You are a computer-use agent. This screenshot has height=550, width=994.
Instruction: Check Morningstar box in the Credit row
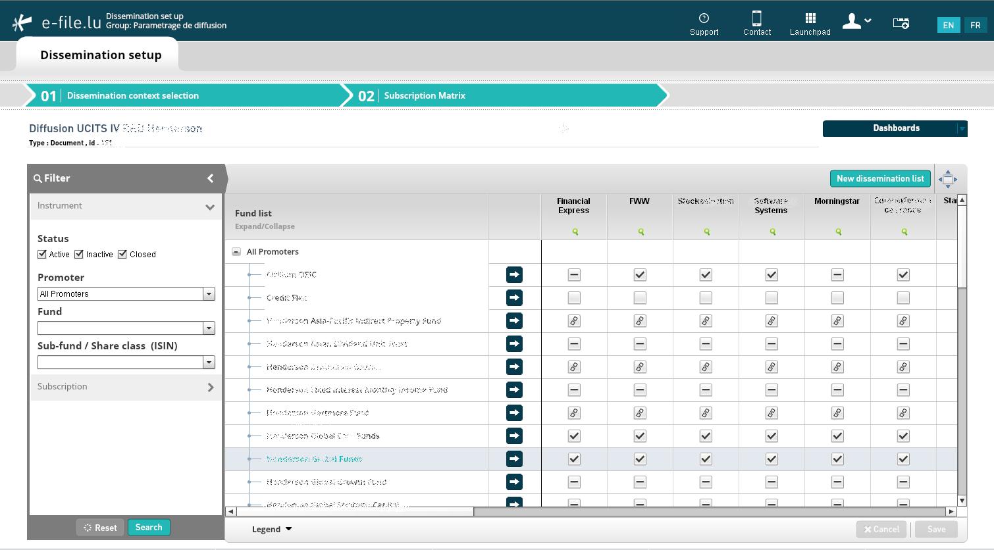(837, 298)
